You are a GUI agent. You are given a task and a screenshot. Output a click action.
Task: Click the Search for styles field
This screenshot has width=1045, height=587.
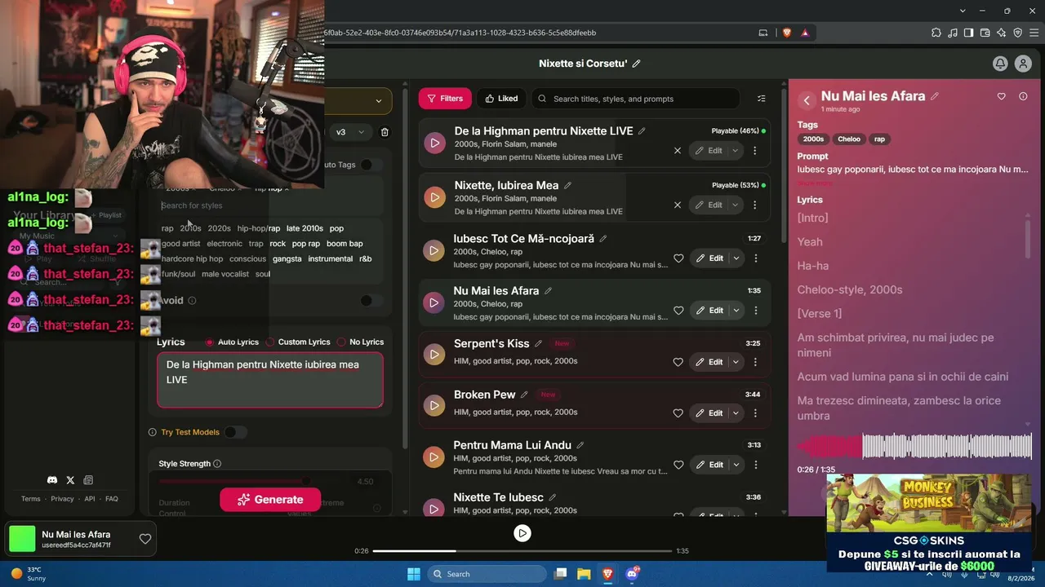(269, 205)
